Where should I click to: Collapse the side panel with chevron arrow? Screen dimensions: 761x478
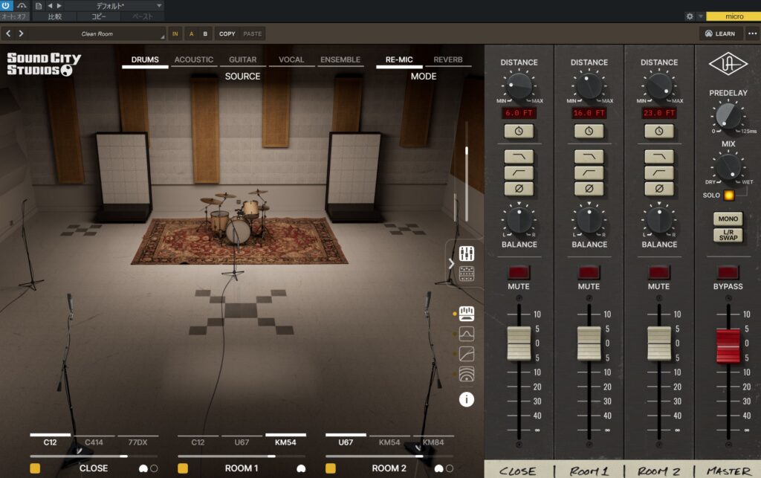coord(451,263)
